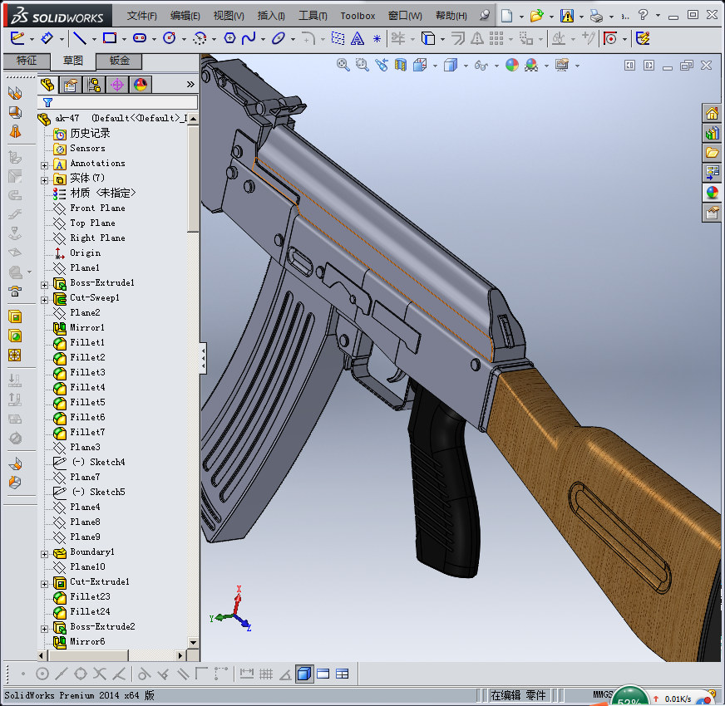The width and height of the screenshot is (725, 706).
Task: Open SolidWorks Resources home pane
Action: pyautogui.click(x=712, y=113)
